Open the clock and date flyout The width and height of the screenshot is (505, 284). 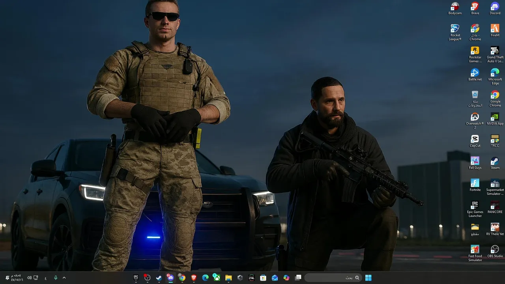[17, 278]
